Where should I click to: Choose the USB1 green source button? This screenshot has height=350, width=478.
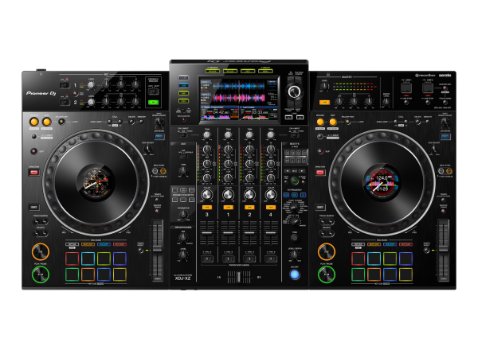point(183,93)
